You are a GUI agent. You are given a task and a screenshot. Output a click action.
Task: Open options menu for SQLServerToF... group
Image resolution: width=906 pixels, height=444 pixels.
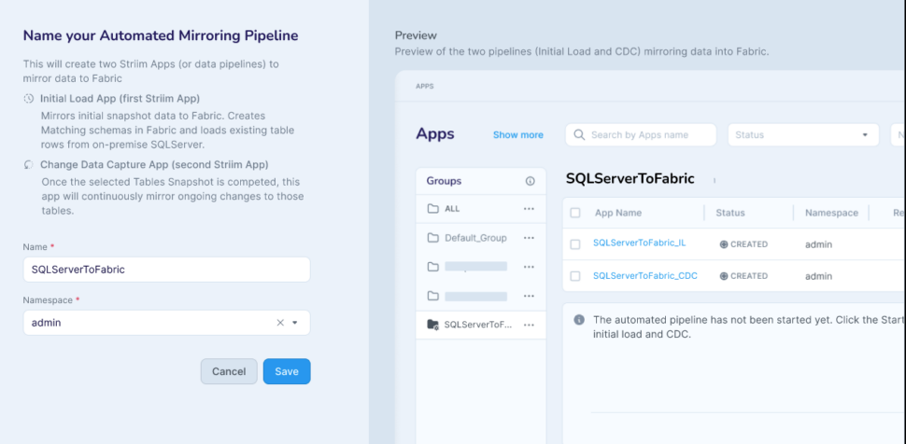(529, 325)
